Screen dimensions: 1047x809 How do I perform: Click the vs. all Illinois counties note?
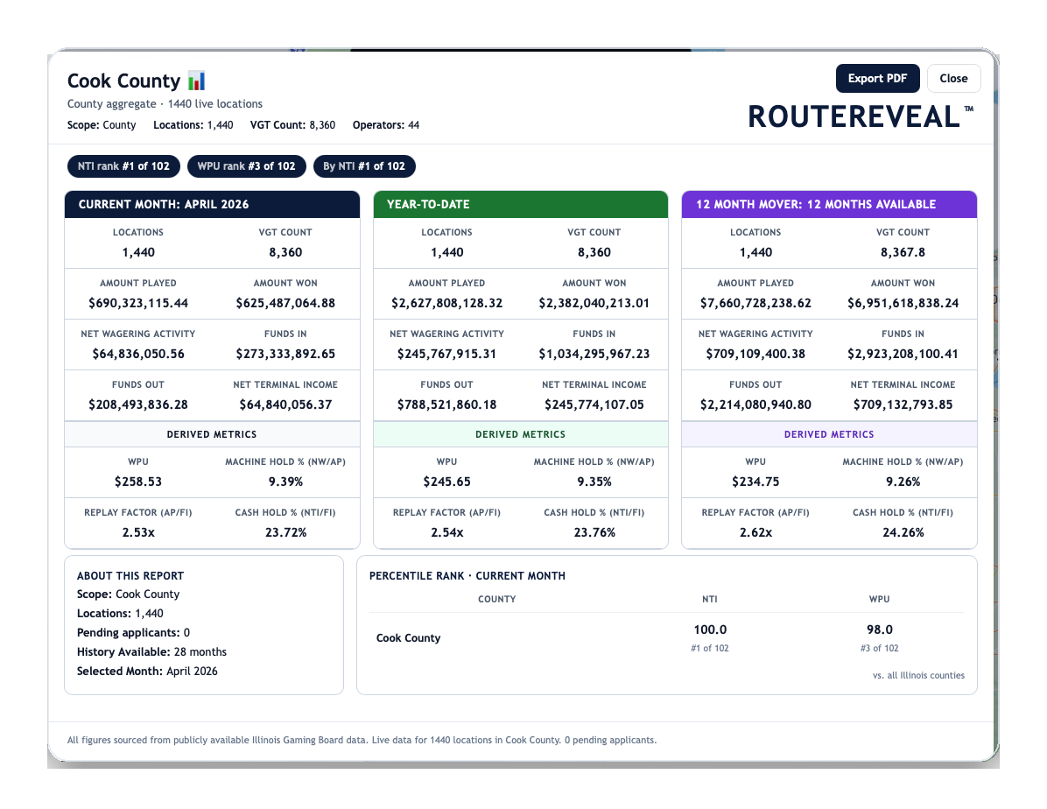click(919, 675)
